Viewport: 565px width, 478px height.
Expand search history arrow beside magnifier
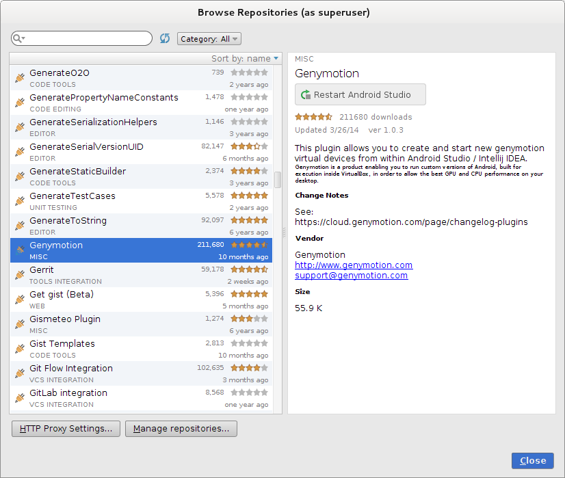pyautogui.click(x=23, y=38)
